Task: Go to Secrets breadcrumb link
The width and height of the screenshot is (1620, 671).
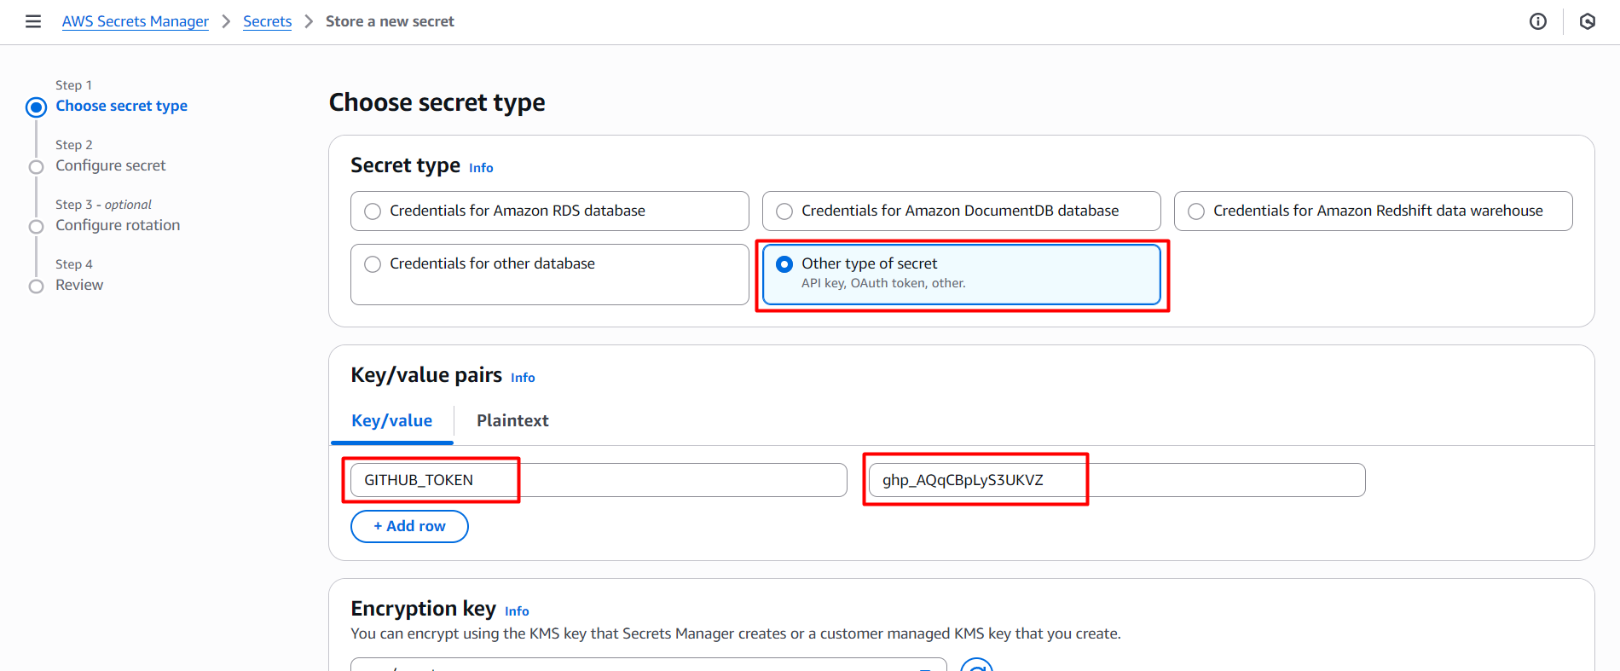Action: coord(267,21)
